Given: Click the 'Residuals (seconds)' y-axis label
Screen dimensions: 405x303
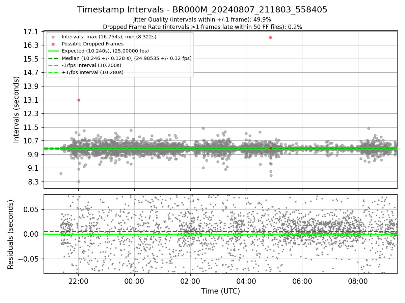Looking at the screenshot, I should (x=10, y=234).
